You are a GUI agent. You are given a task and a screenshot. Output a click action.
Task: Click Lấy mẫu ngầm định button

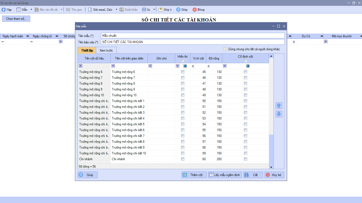[x=225, y=175]
